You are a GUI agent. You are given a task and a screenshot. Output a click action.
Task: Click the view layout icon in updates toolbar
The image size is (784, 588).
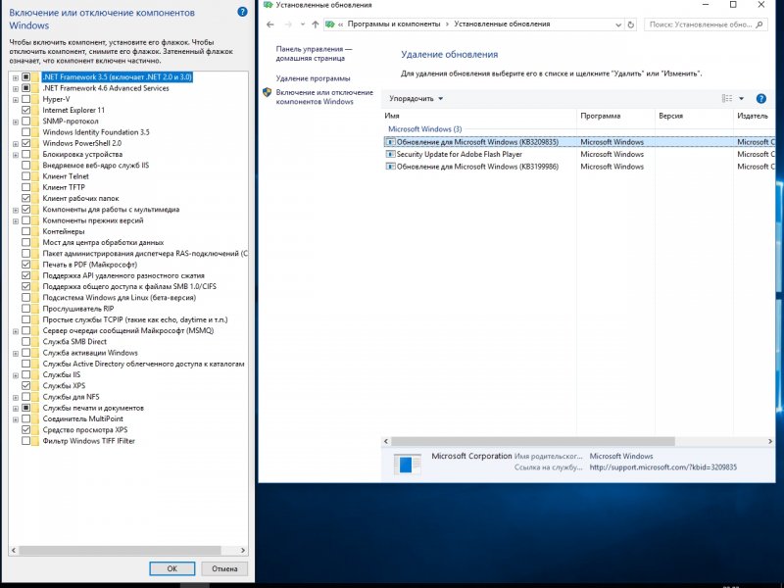727,99
